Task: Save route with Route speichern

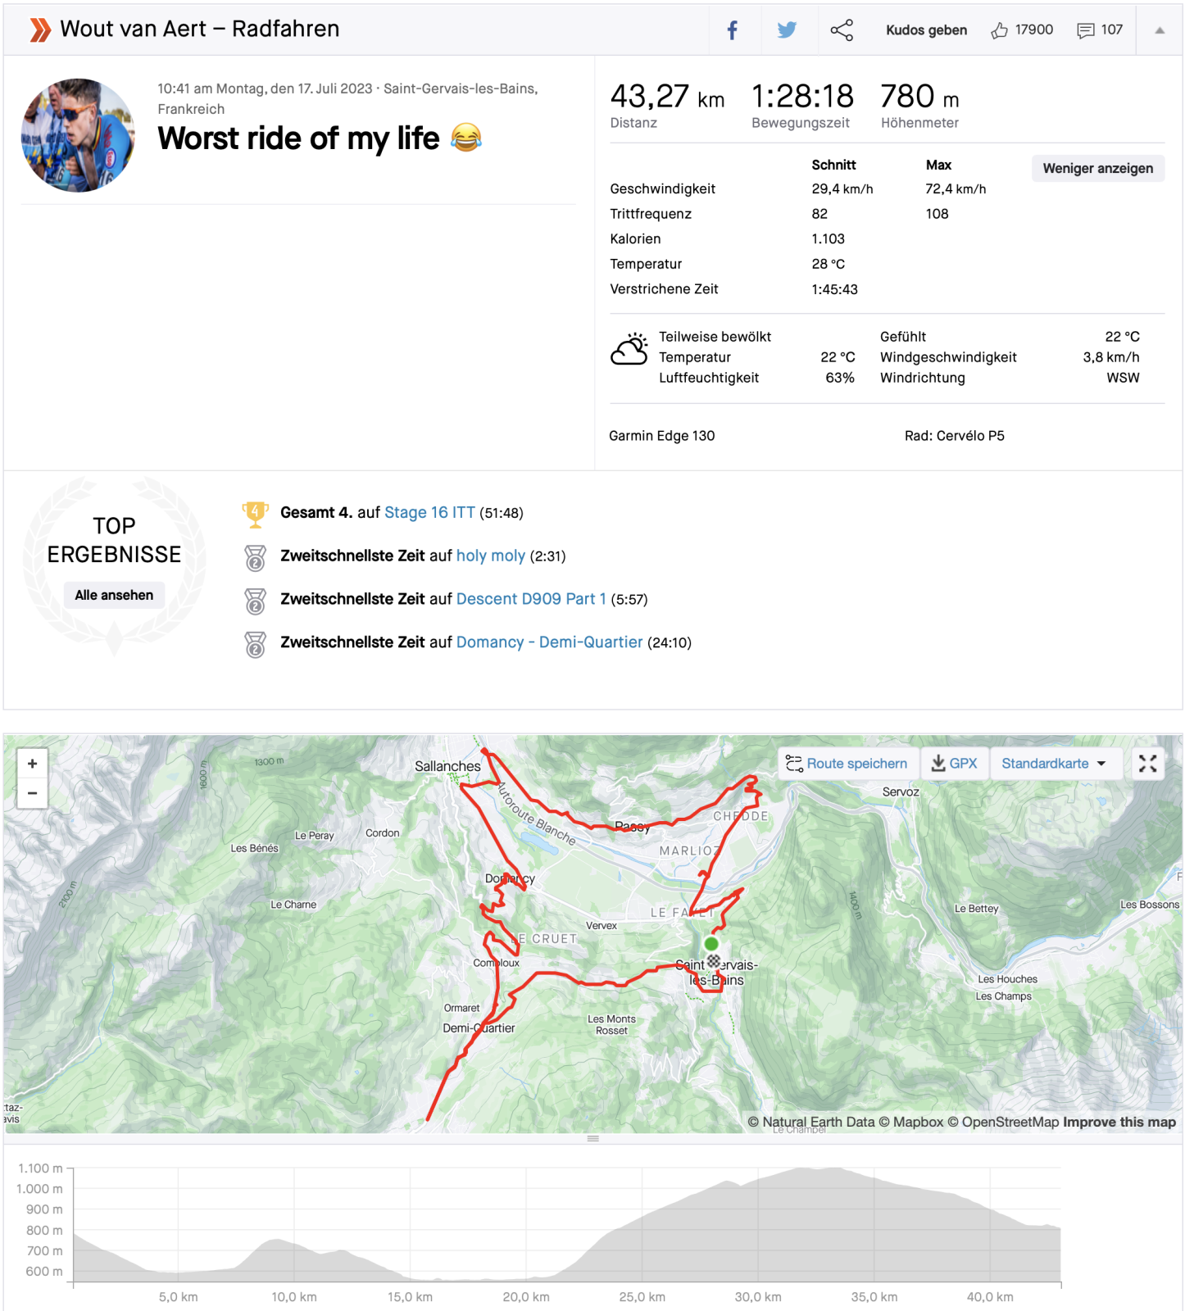Action: click(847, 764)
